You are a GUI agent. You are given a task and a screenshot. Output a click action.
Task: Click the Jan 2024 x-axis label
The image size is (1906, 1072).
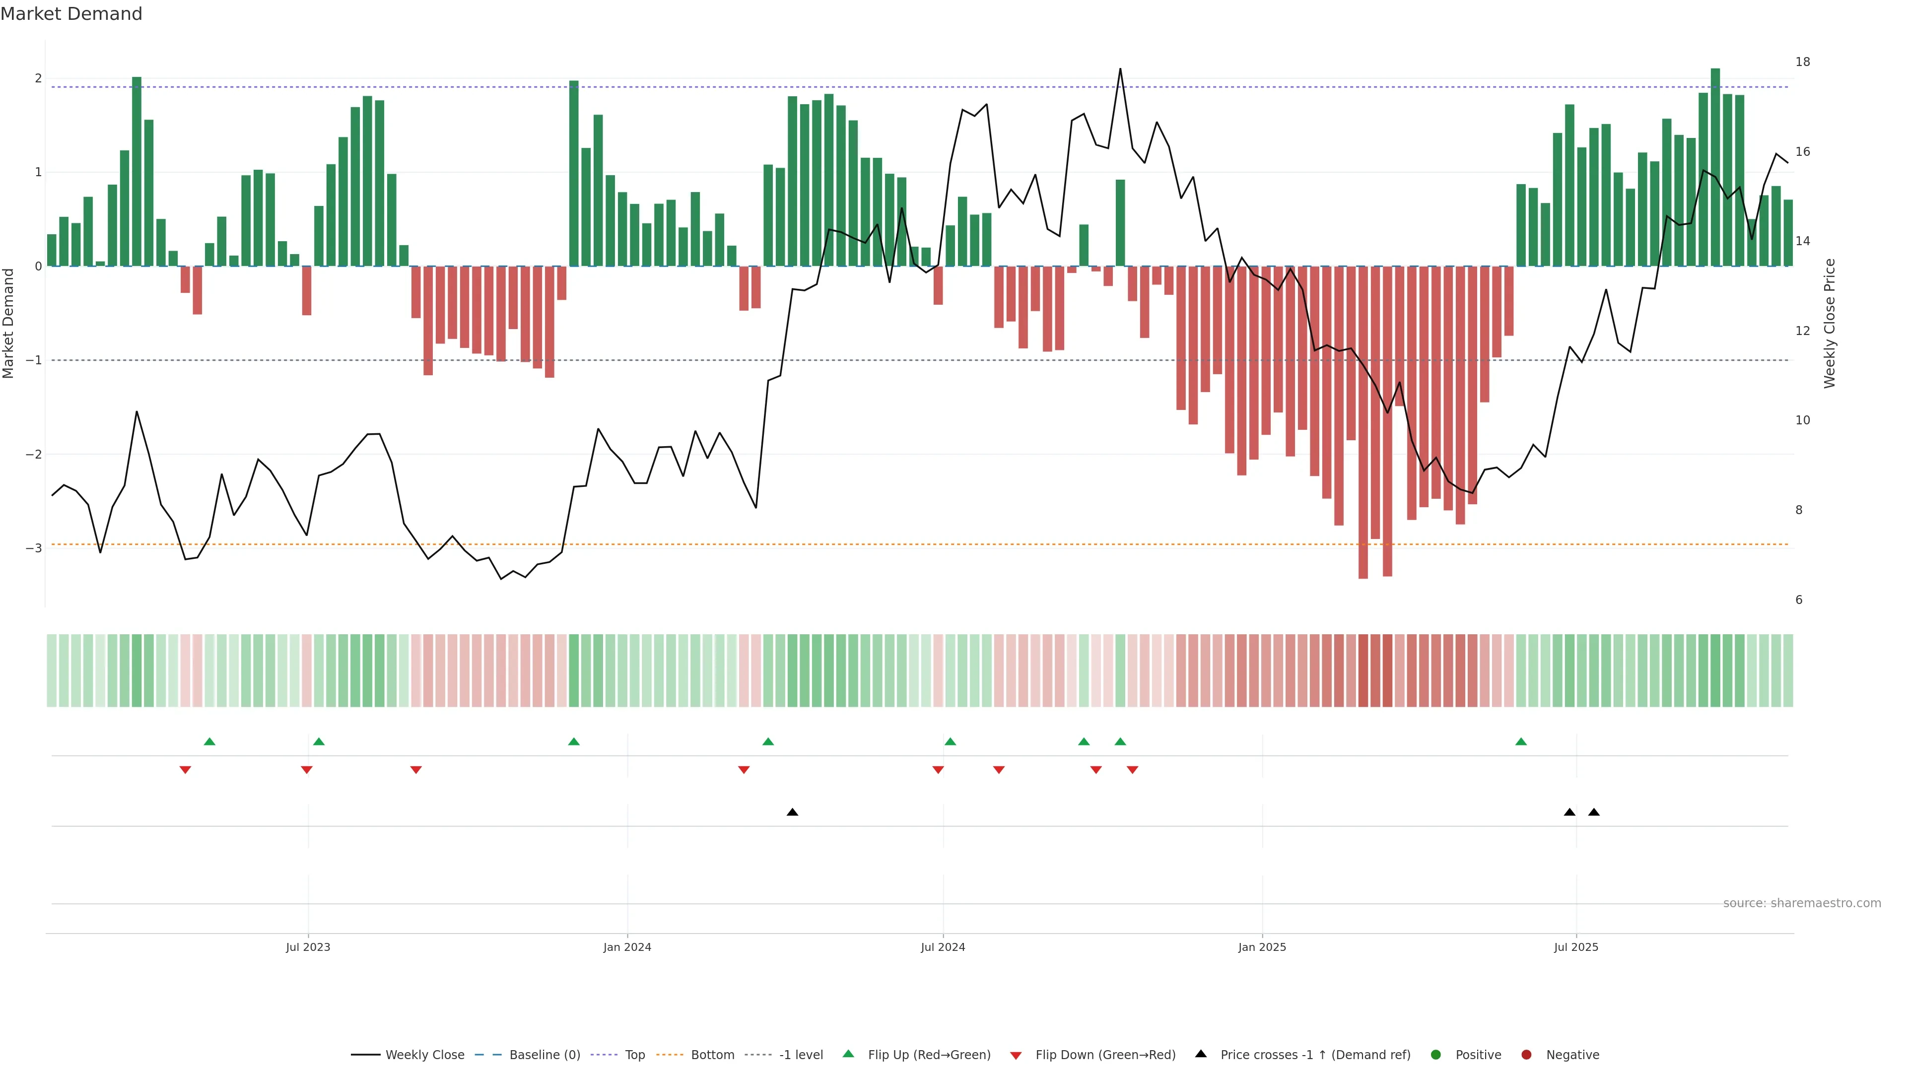[x=627, y=947]
